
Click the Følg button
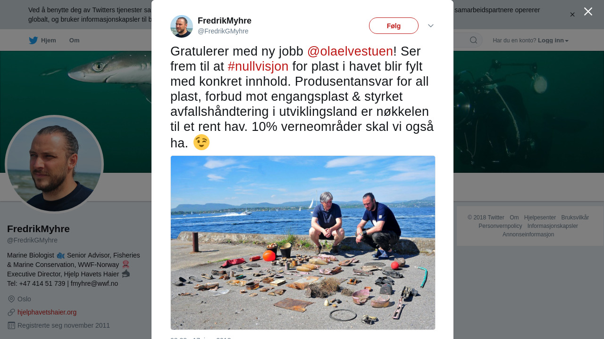[394, 26]
